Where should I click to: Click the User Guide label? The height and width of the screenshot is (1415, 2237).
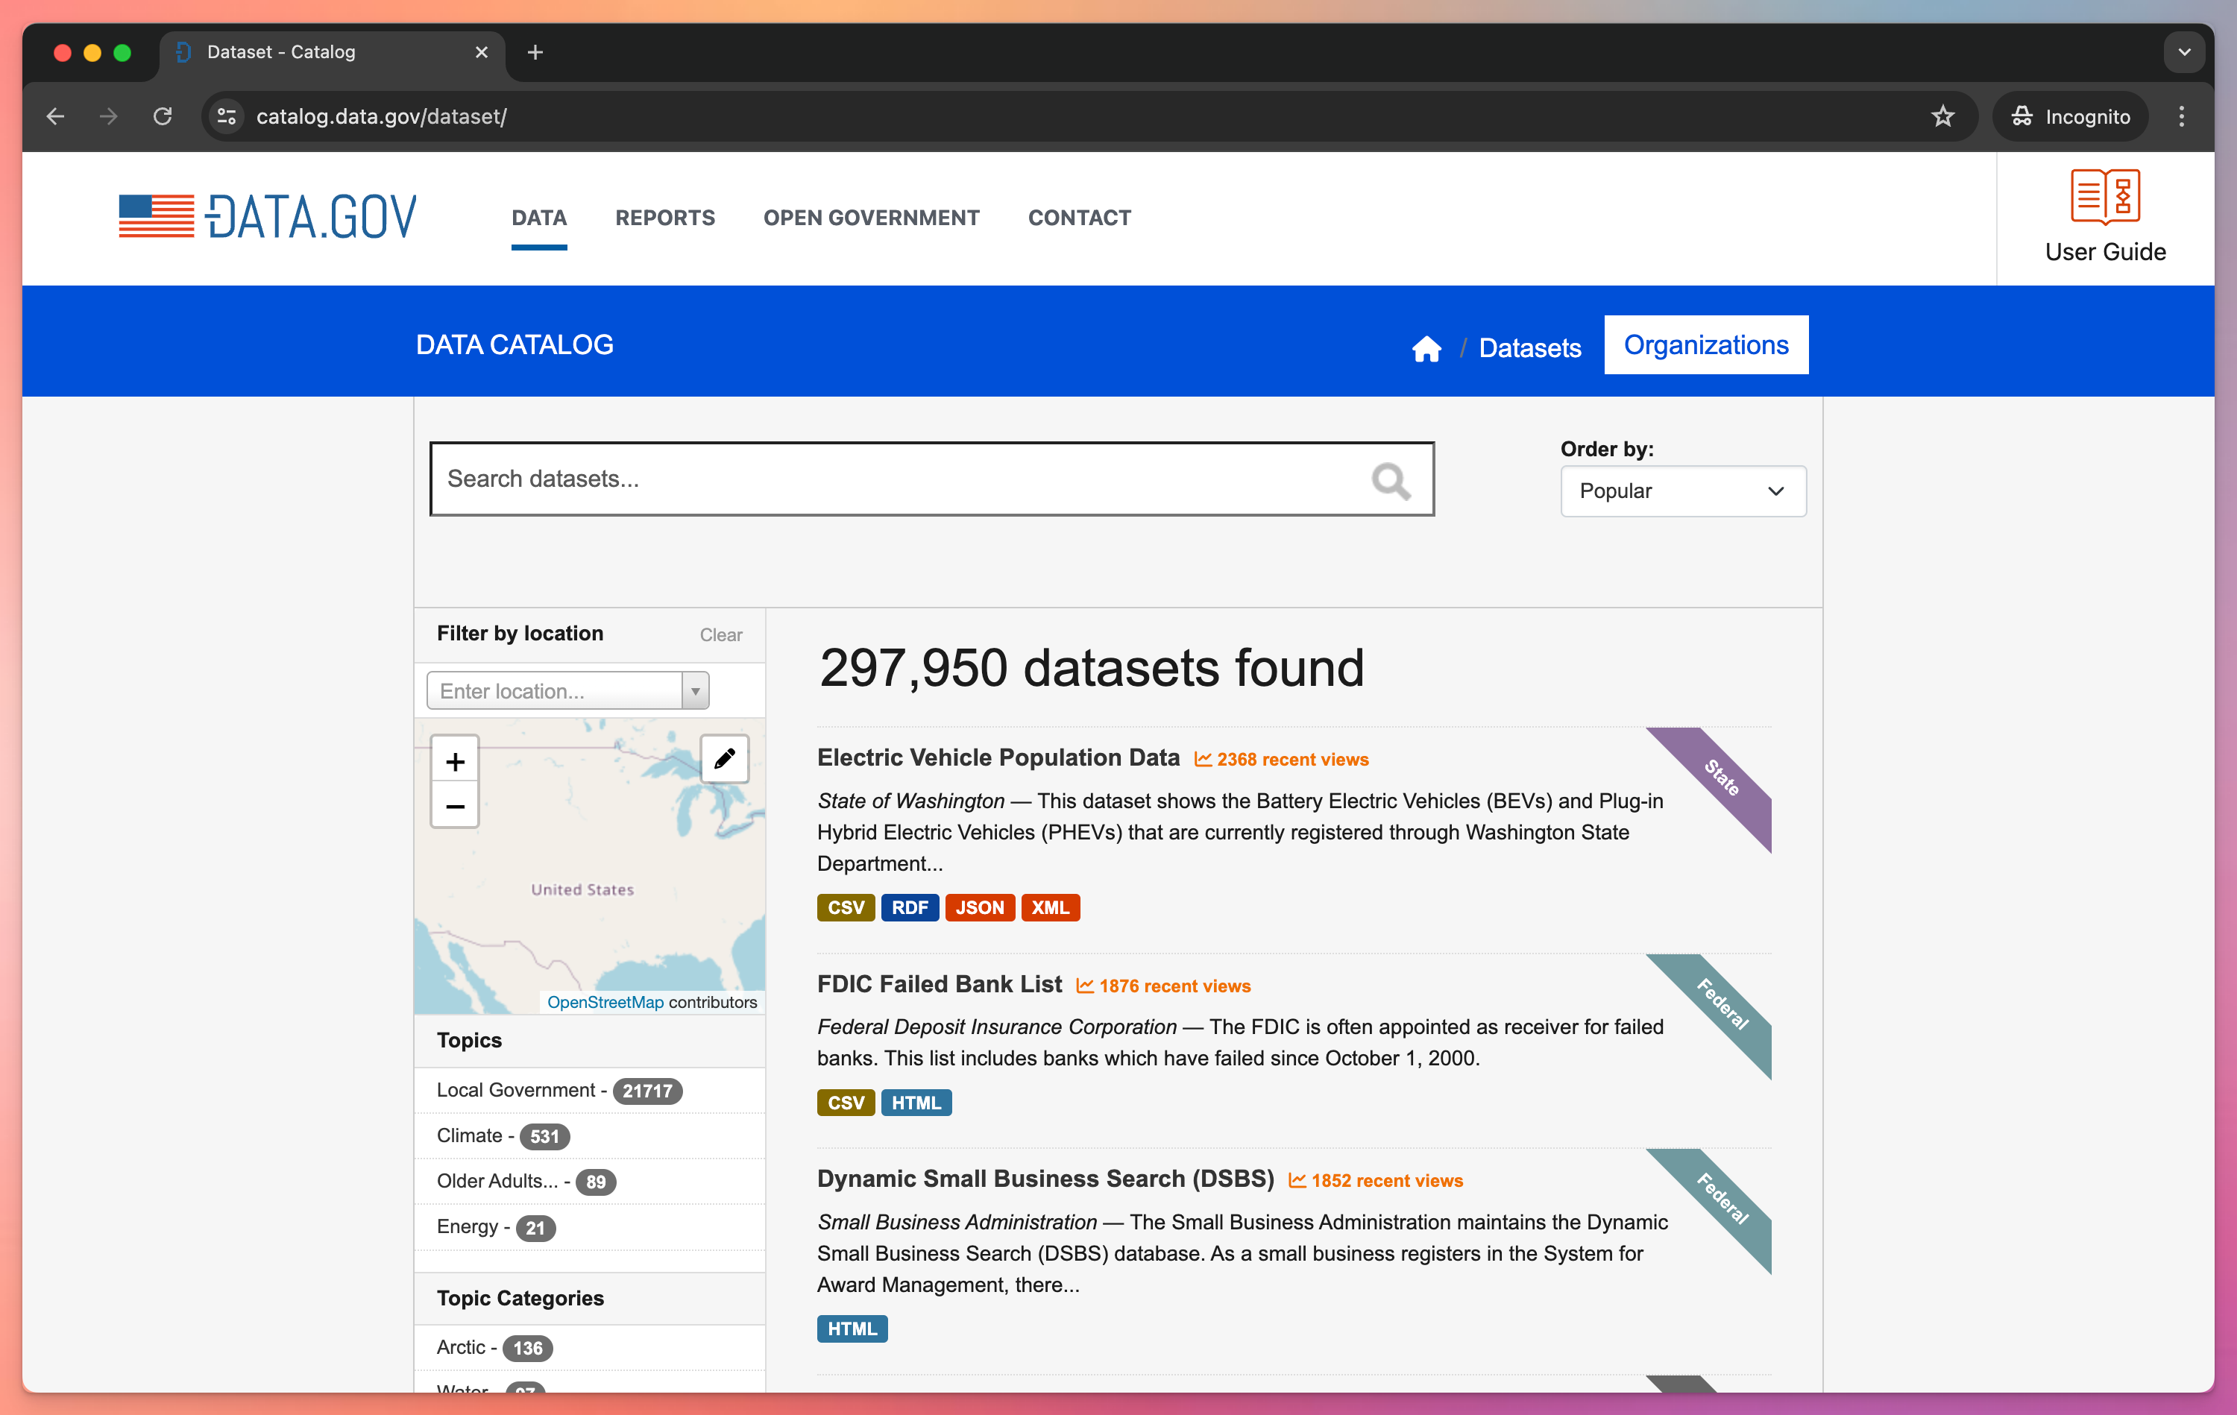[2104, 252]
